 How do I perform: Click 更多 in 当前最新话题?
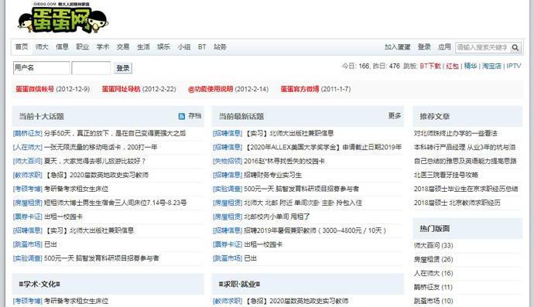point(395,116)
